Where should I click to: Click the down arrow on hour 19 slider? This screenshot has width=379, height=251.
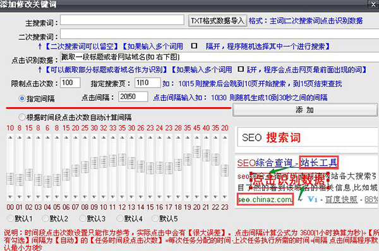tap(188, 197)
